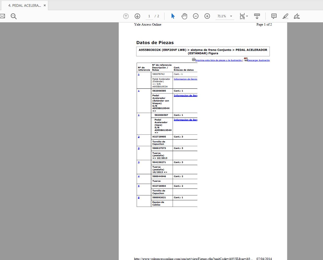Click reference link 4 beside part 580044946

pyautogui.click(x=139, y=176)
